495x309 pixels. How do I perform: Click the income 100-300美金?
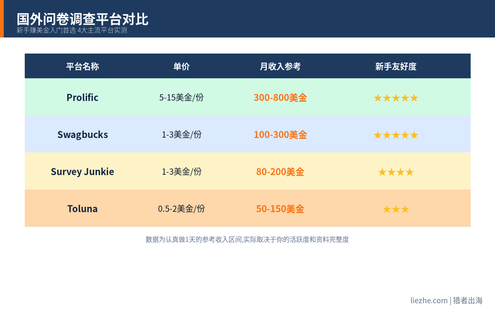(x=280, y=135)
